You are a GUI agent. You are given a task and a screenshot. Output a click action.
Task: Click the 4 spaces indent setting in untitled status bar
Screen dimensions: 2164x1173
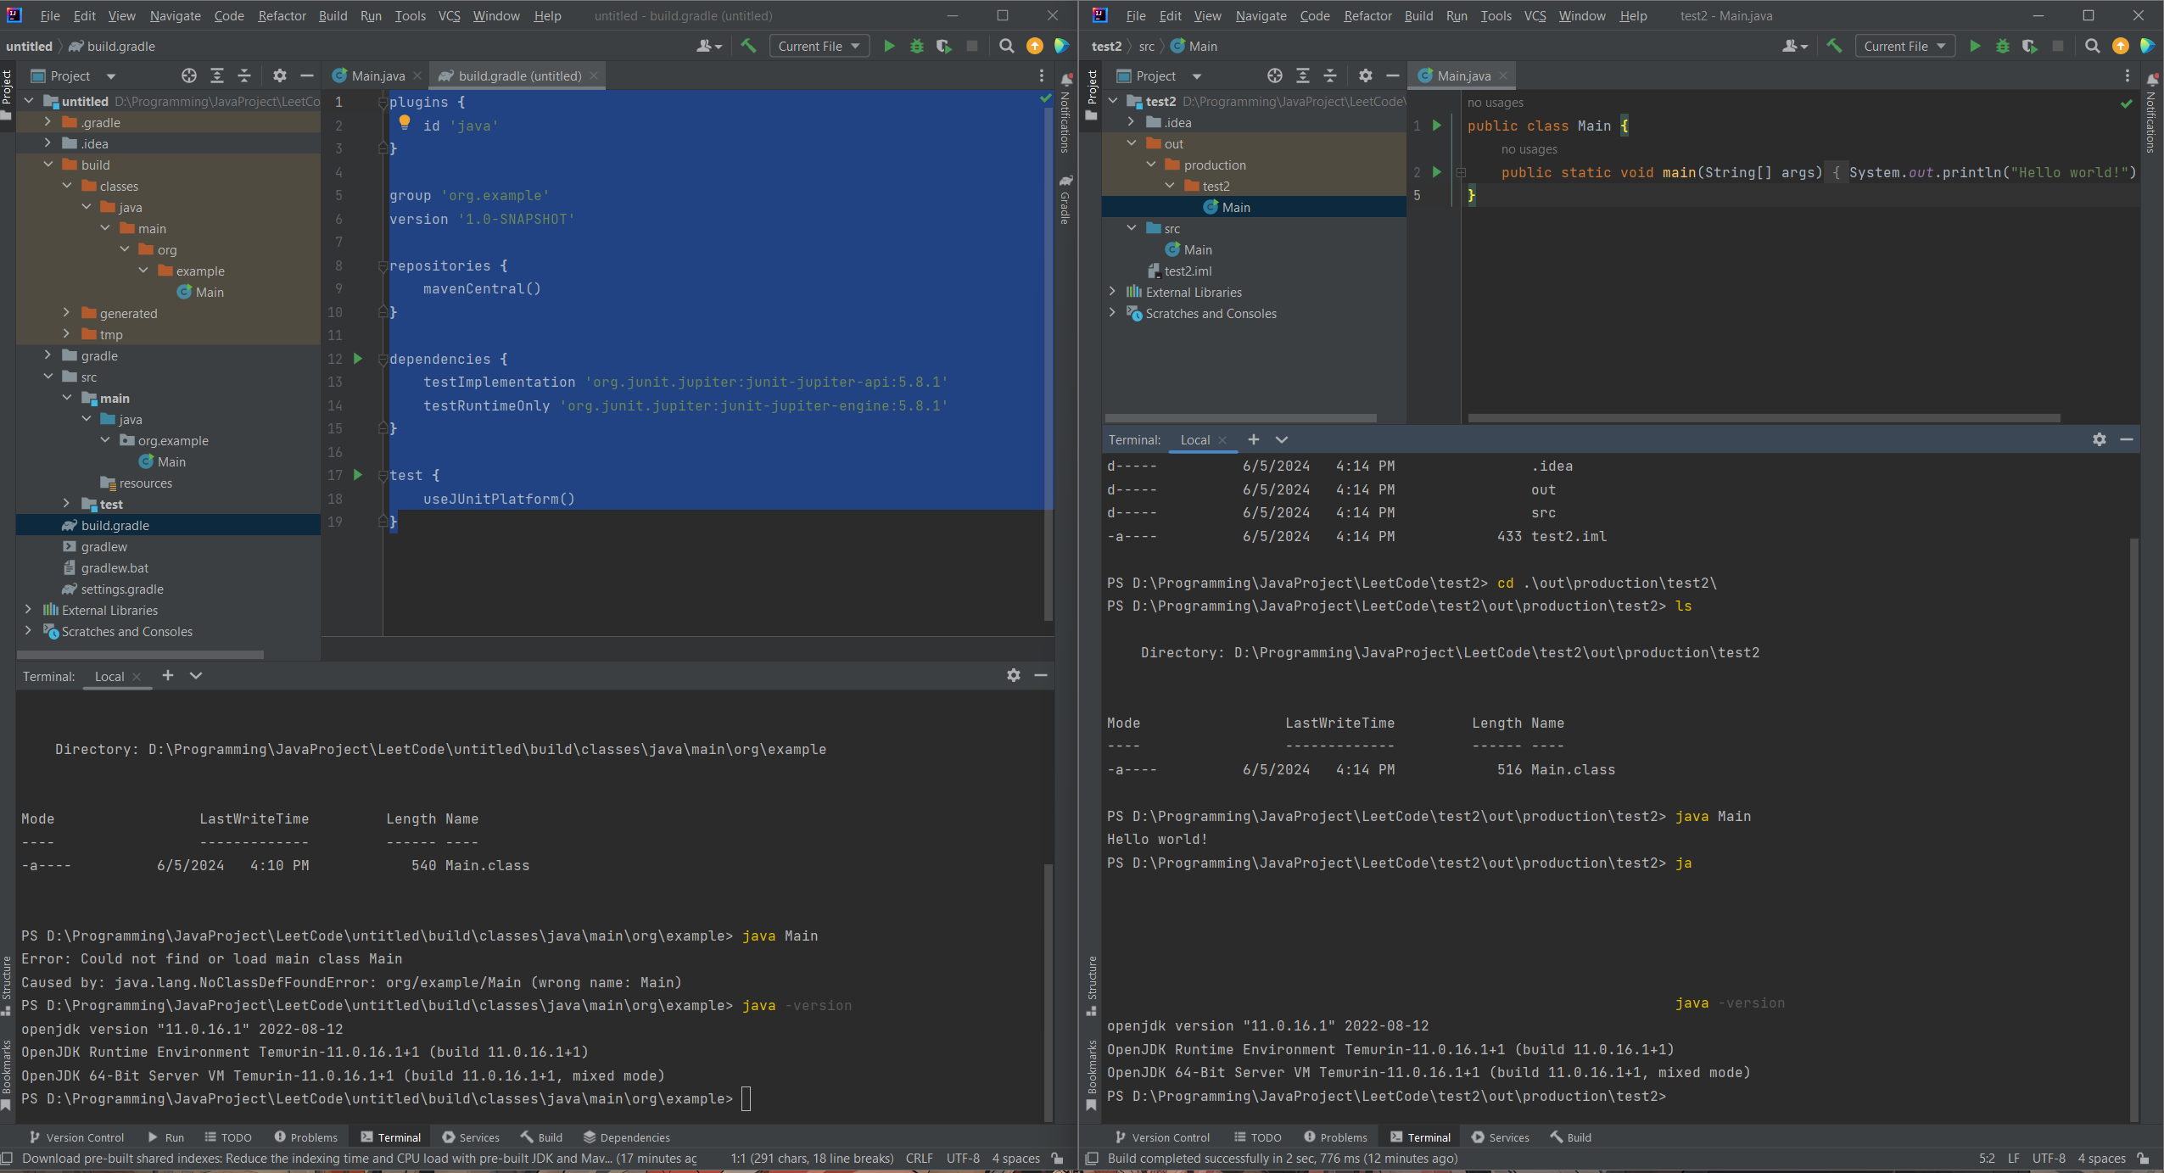pos(1016,1159)
